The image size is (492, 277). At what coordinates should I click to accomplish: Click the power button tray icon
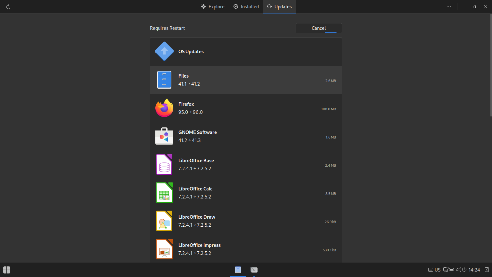coord(464,270)
